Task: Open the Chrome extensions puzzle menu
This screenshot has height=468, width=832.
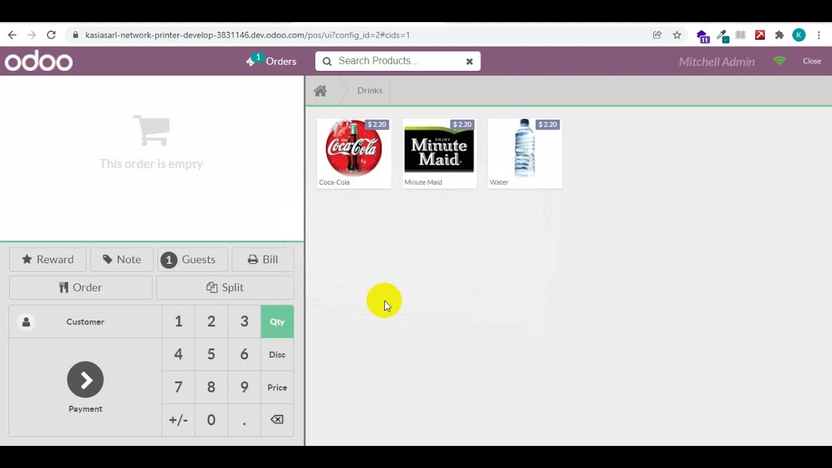Action: point(779,35)
